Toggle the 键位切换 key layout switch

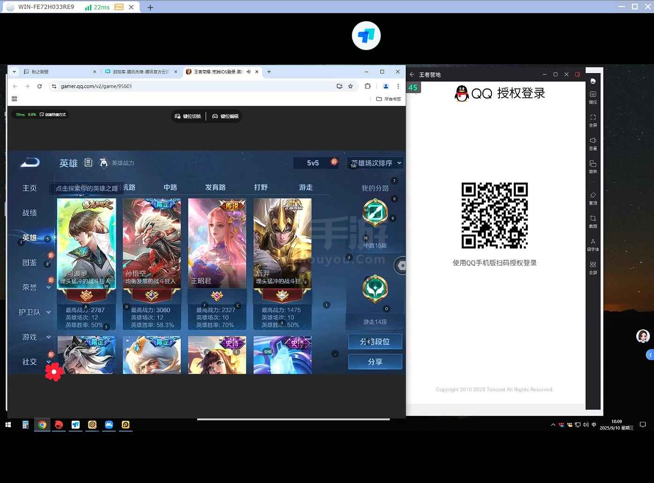pos(188,116)
